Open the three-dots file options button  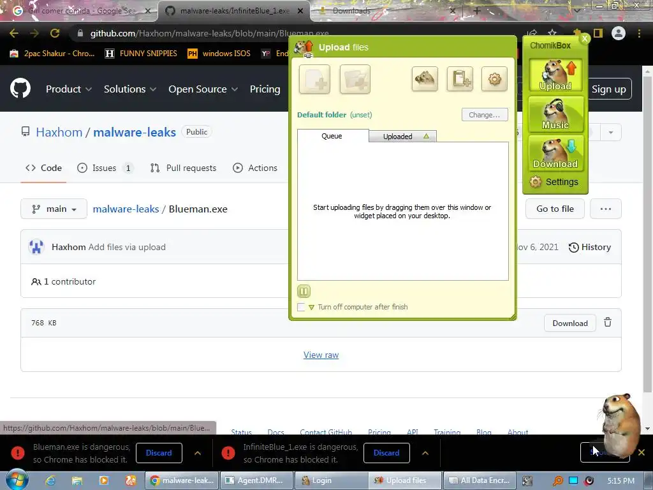[x=606, y=209]
